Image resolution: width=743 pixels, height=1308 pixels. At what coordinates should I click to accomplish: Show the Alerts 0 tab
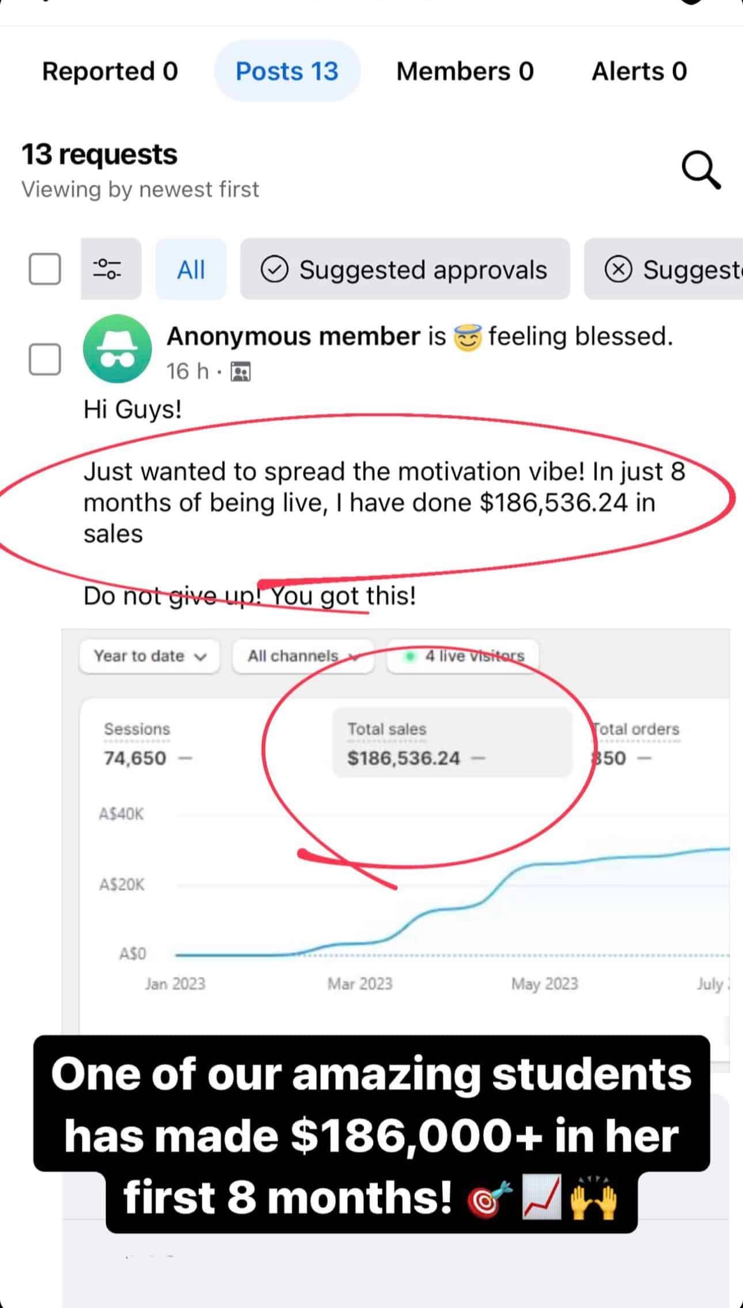[639, 71]
